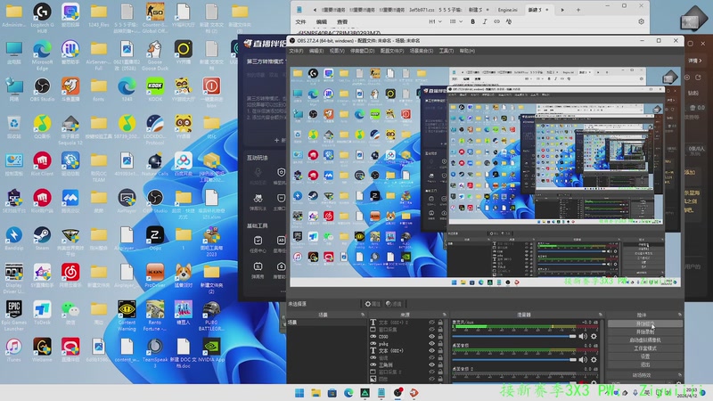The width and height of the screenshot is (713, 401).
Task: Adjust the 麦克风/Aux volume slider
Action: (514, 337)
